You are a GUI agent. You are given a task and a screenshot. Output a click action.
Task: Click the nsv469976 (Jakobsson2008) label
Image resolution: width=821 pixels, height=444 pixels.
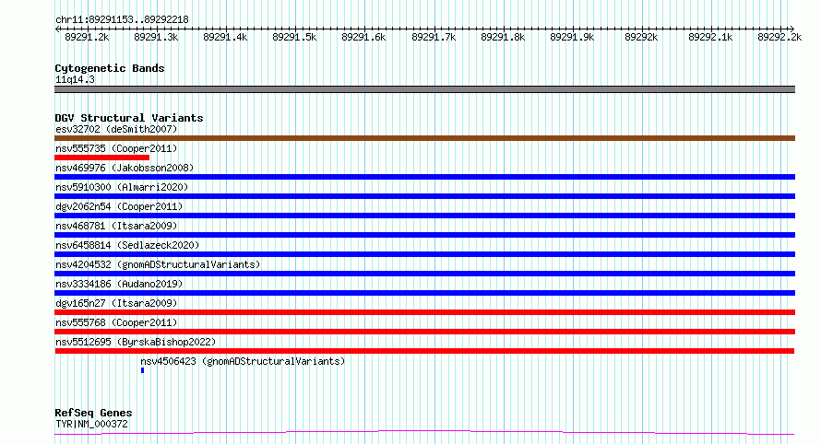coord(125,168)
